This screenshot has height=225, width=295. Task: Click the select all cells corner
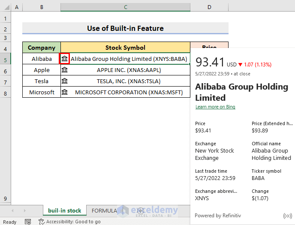5,7
